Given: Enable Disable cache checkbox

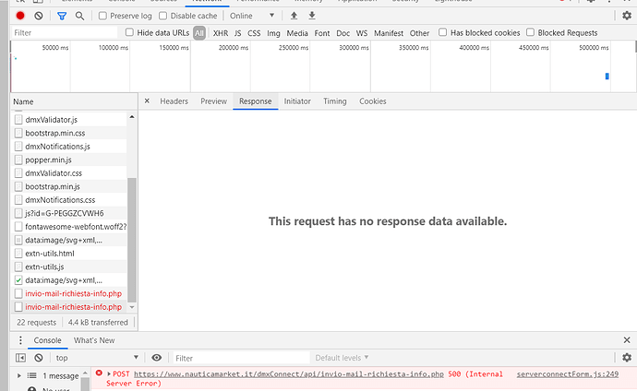Looking at the screenshot, I should [x=162, y=16].
